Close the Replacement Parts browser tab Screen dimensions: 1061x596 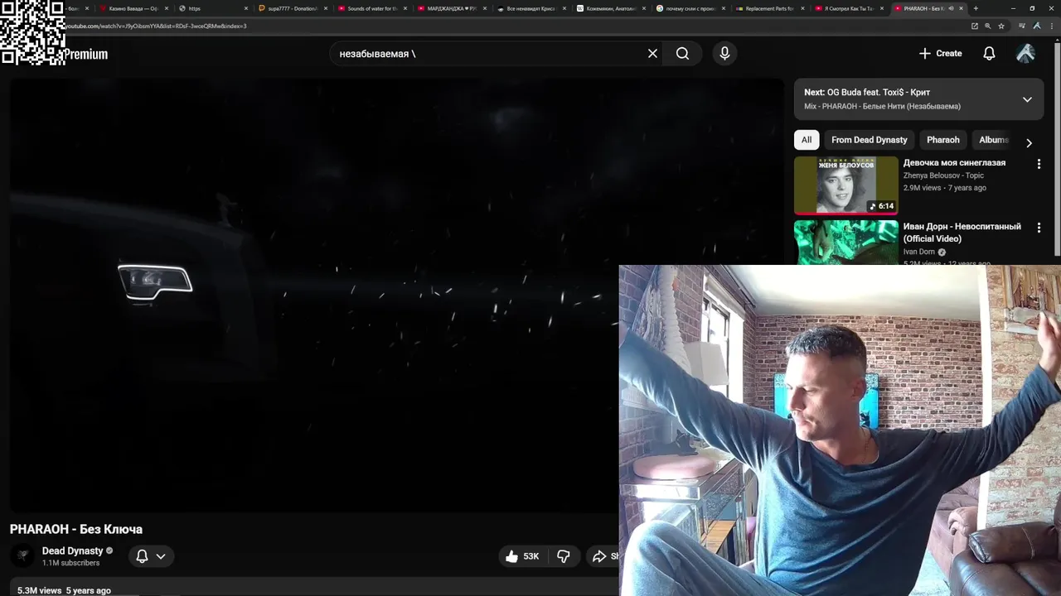[802, 8]
